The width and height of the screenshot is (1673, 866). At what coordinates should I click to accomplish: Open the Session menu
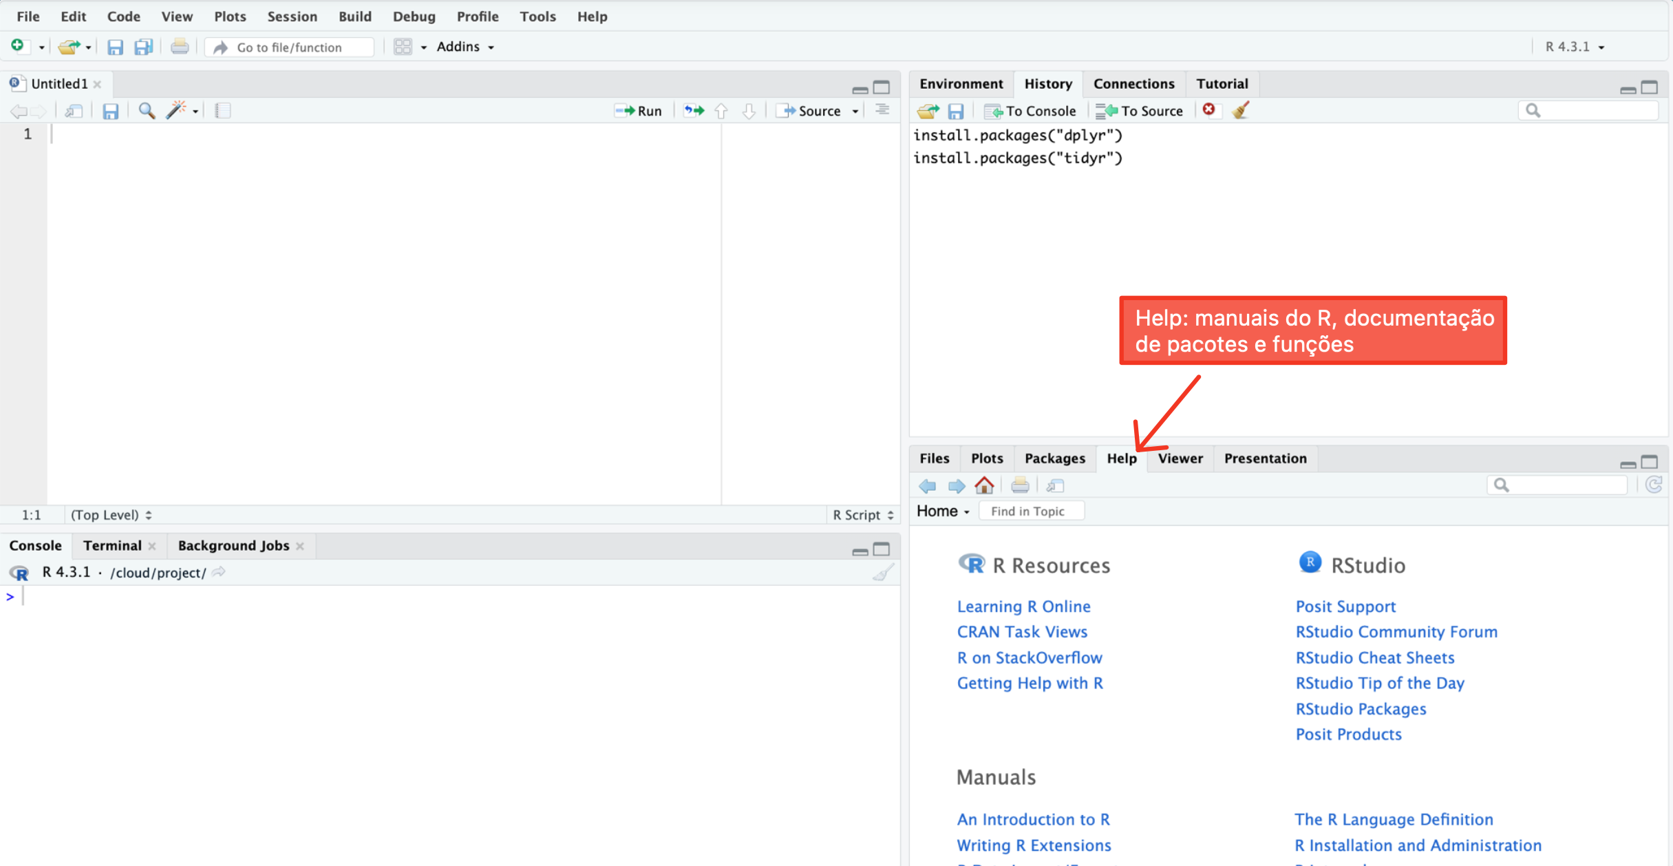[x=292, y=16]
